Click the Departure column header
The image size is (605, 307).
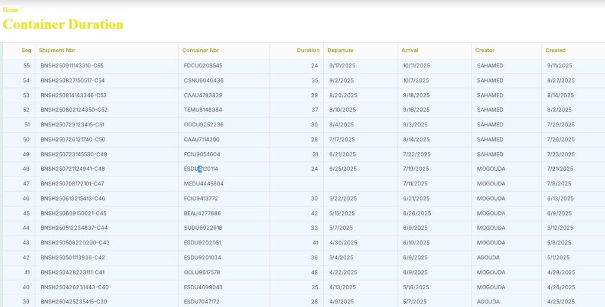340,50
